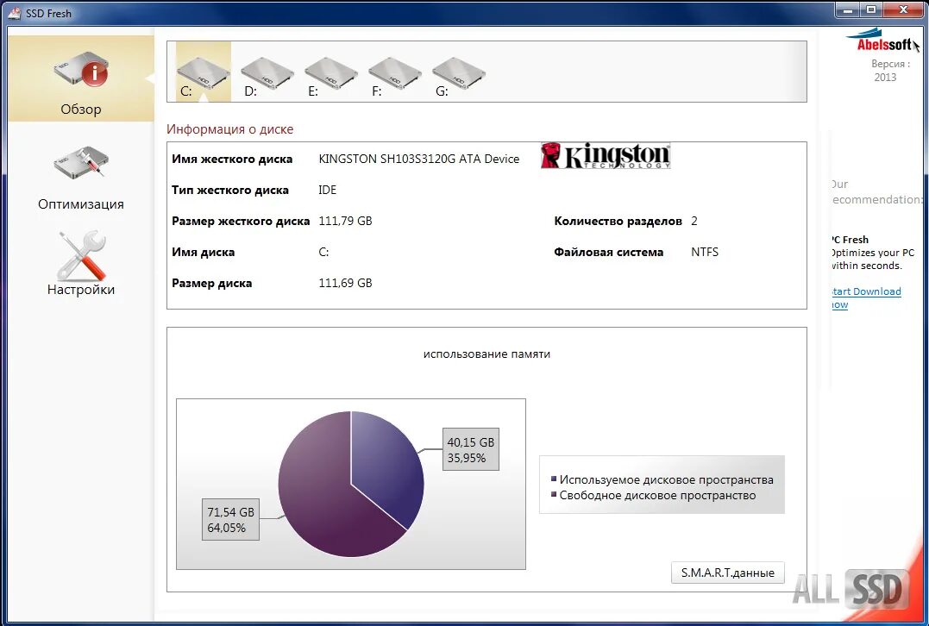
Task: Open the Обзор overview section
Action: (81, 78)
